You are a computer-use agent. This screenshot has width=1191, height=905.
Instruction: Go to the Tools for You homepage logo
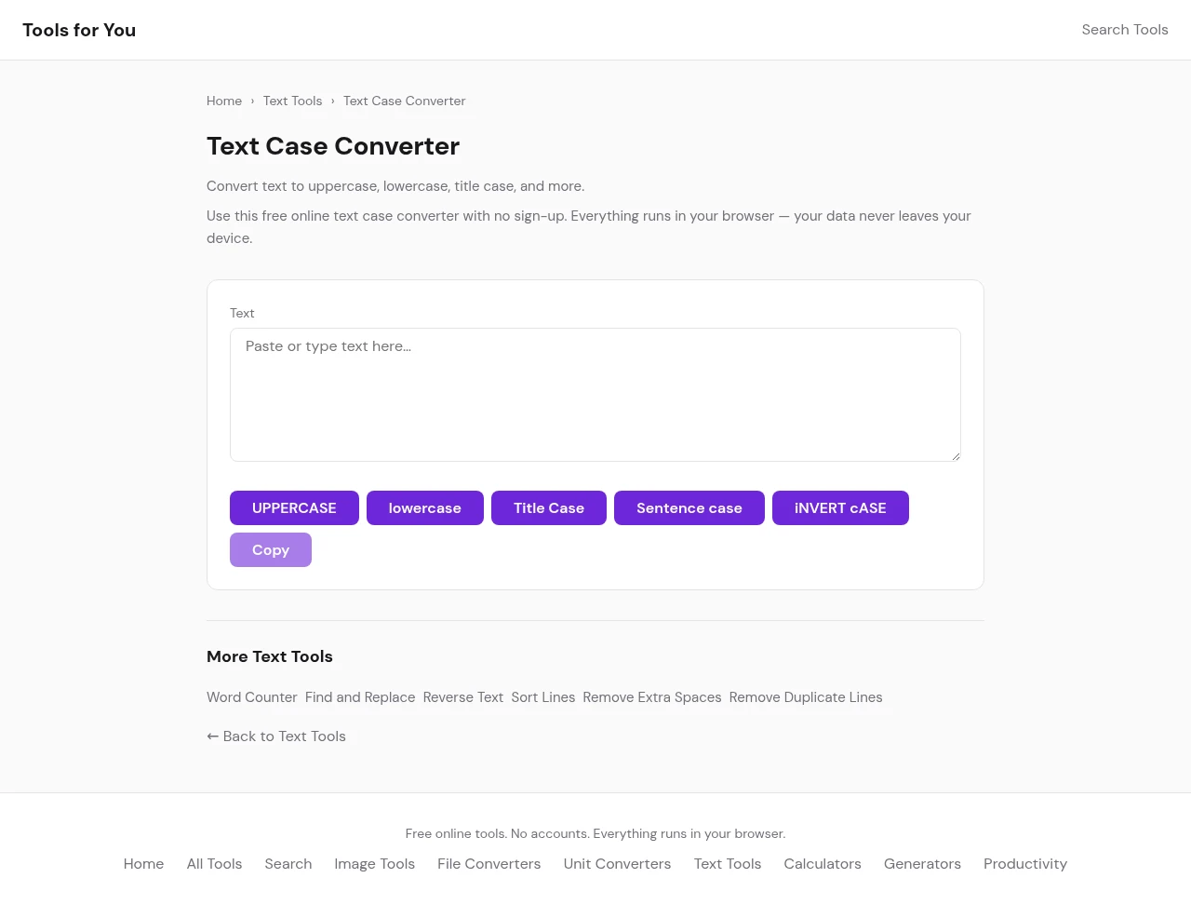[79, 30]
